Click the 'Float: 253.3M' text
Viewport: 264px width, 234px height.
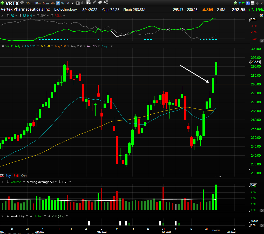[134, 10]
